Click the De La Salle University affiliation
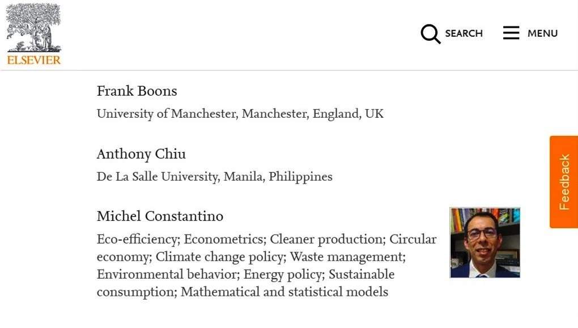Image resolution: width=578 pixels, height=328 pixels. [x=214, y=176]
